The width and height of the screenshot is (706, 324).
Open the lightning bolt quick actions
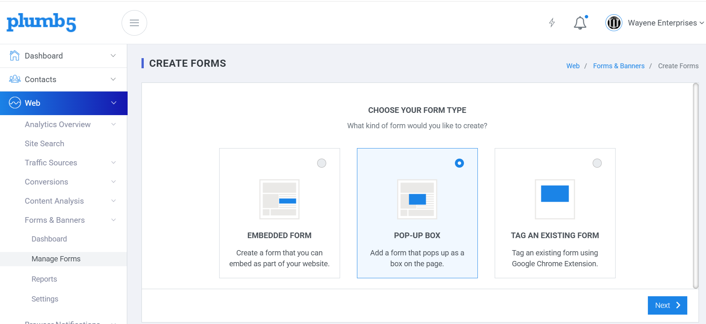pyautogui.click(x=552, y=22)
